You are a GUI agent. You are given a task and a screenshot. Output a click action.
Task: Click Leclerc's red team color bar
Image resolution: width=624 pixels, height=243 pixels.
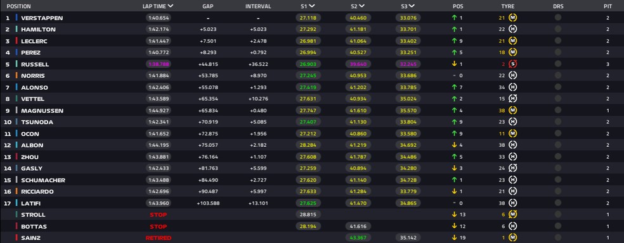pyautogui.click(x=16, y=41)
